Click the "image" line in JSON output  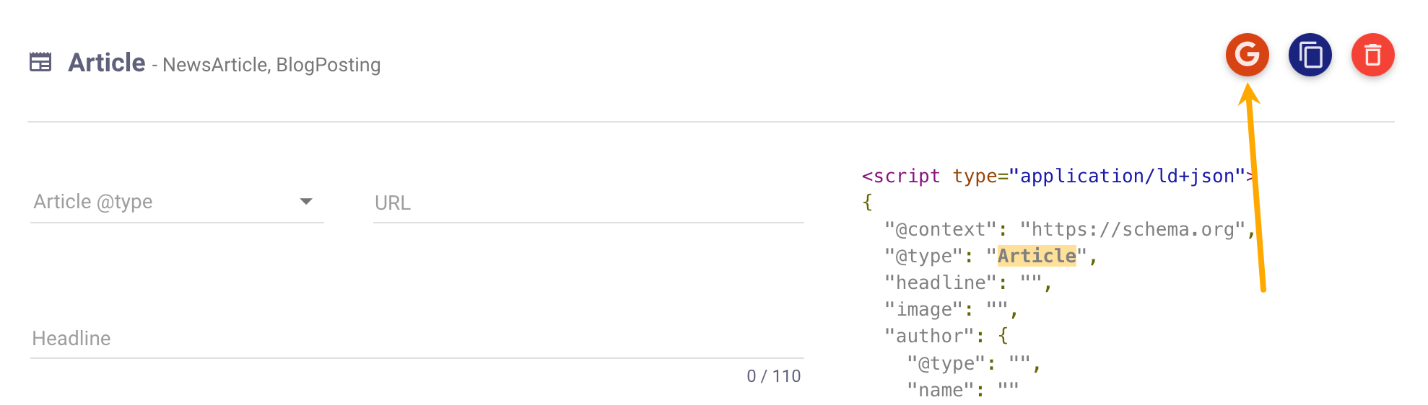[950, 310]
